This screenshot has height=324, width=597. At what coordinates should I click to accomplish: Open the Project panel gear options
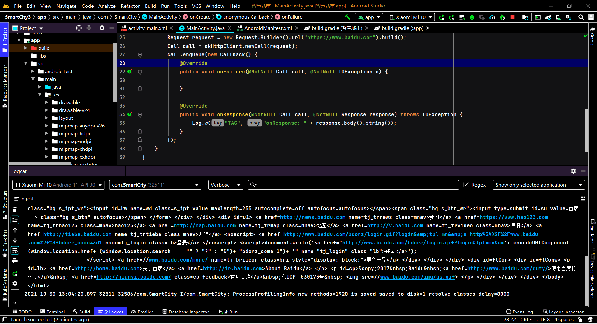pos(102,28)
